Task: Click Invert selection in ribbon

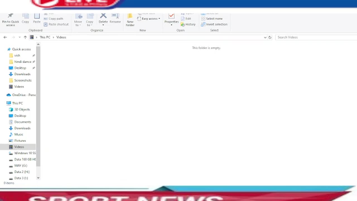Action: [x=214, y=24]
